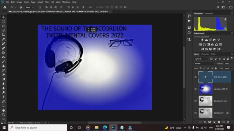Open the Fill slider dropdown arrow

(x=231, y=68)
